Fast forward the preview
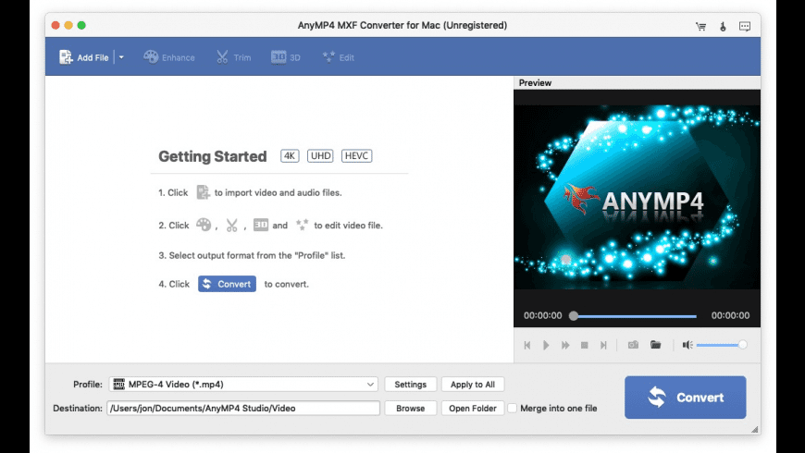Image resolution: width=805 pixels, height=453 pixels. pos(565,345)
